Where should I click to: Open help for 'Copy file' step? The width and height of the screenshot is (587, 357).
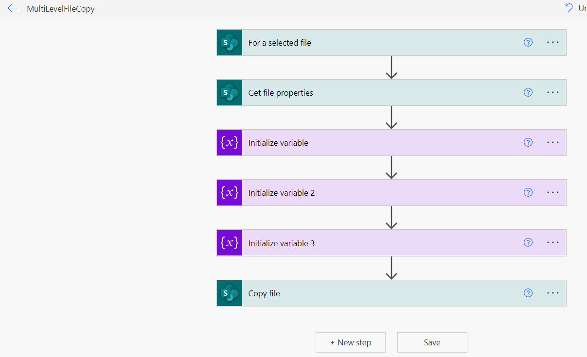(x=528, y=293)
